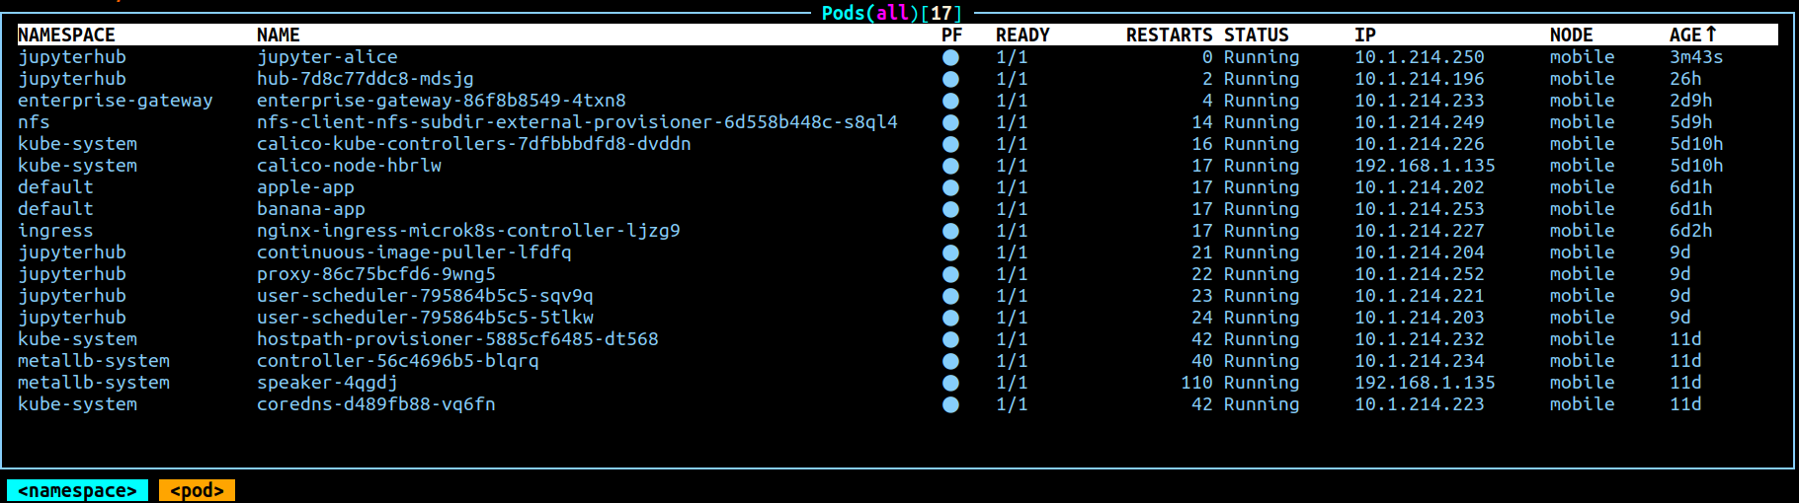Click the PF indicator for calico-node-hbrlw
The width and height of the screenshot is (1799, 503).
click(950, 166)
